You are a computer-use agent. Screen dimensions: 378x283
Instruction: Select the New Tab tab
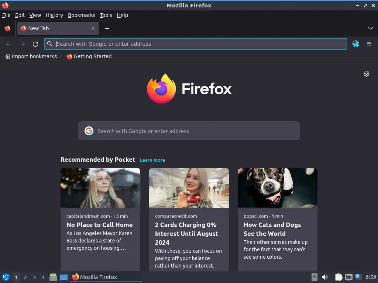click(x=58, y=28)
